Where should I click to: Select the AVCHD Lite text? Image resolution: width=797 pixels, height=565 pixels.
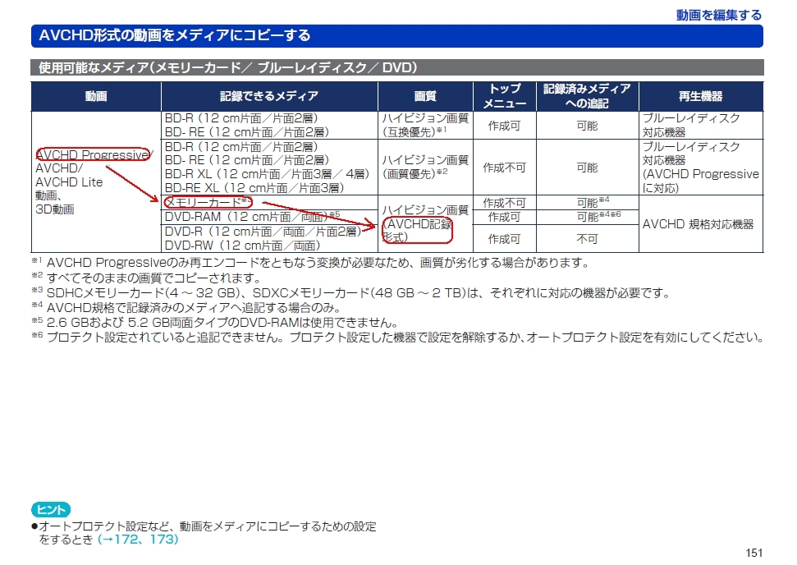pyautogui.click(x=69, y=182)
